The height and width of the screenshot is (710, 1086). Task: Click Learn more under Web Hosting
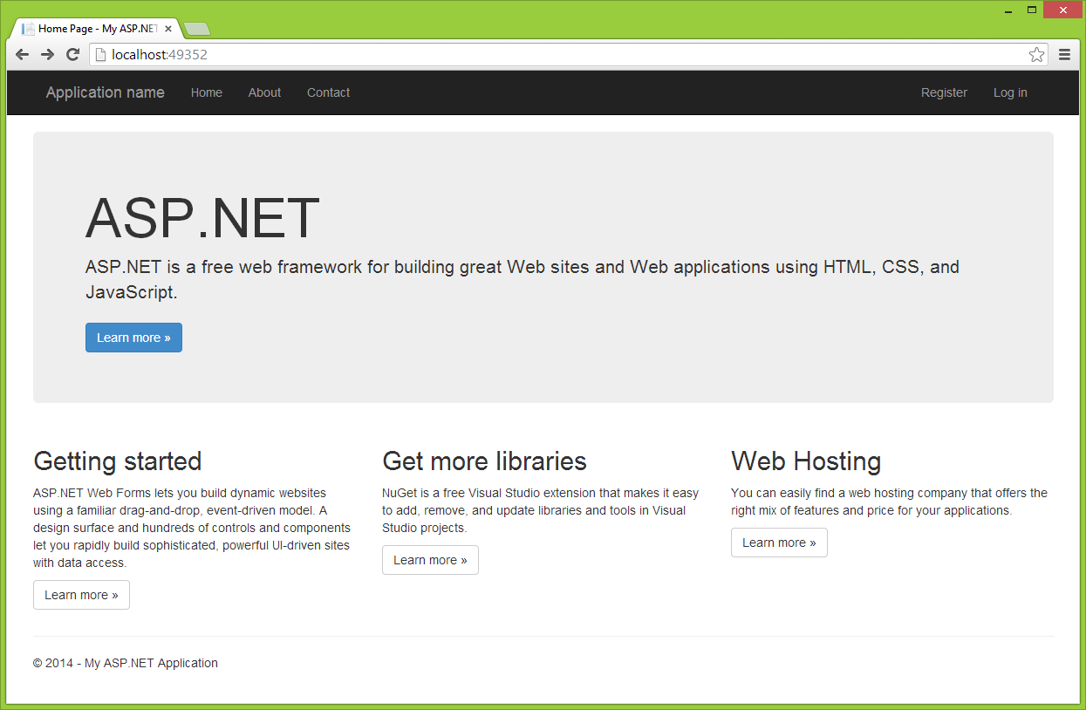click(x=779, y=543)
